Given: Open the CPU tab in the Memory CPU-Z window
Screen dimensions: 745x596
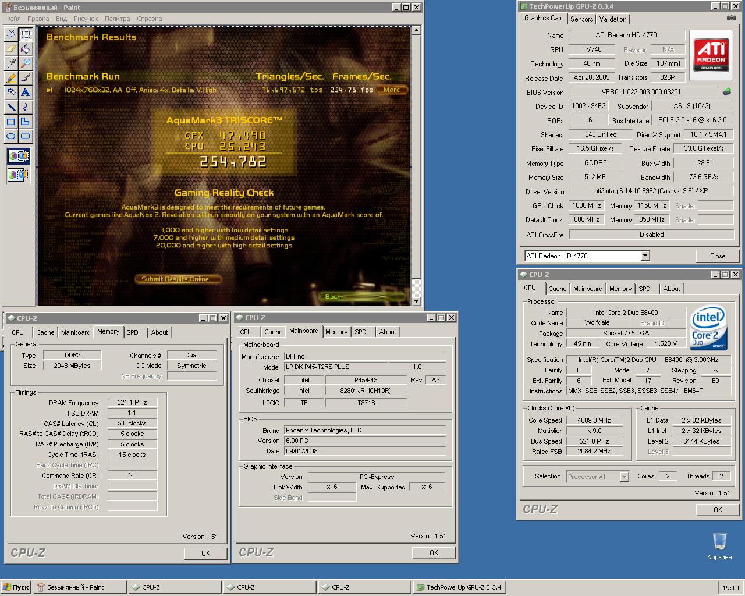Looking at the screenshot, I should [18, 332].
